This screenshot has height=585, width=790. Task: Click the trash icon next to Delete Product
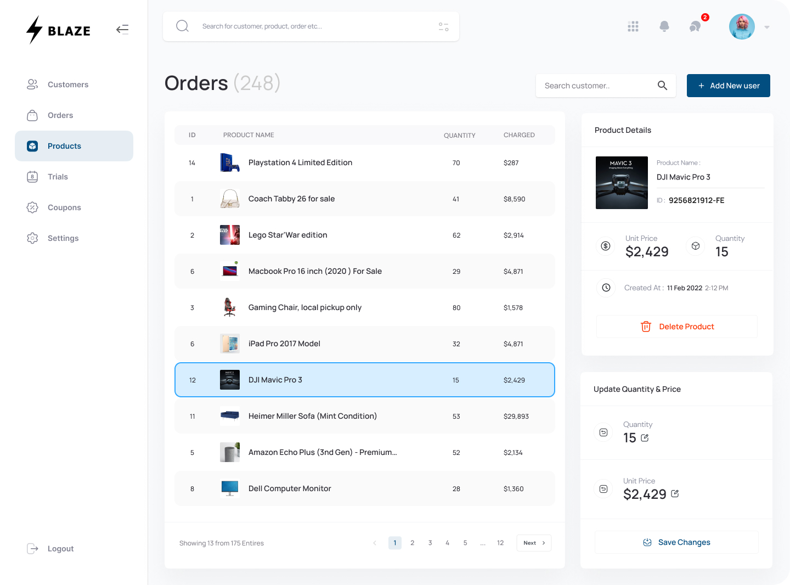click(646, 326)
